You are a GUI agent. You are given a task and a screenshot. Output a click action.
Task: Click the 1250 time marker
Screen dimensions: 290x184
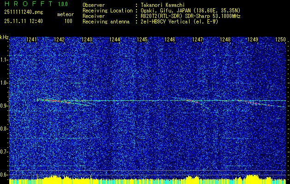(281, 39)
